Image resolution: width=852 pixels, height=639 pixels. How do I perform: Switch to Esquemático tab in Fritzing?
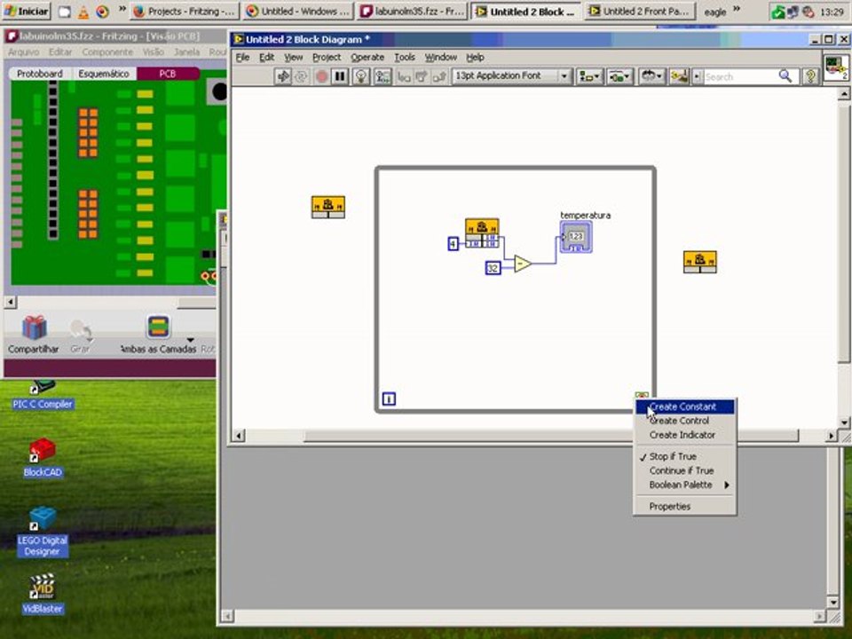[103, 74]
